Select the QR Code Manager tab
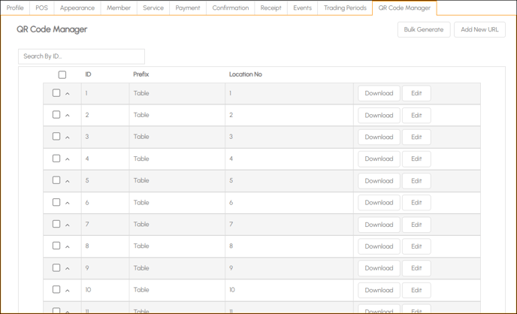Image resolution: width=517 pixels, height=314 pixels. [404, 8]
